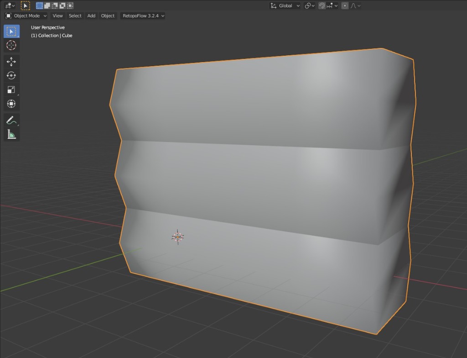This screenshot has width=467, height=358.
Task: Choose the Move tool
Action: tap(11, 61)
